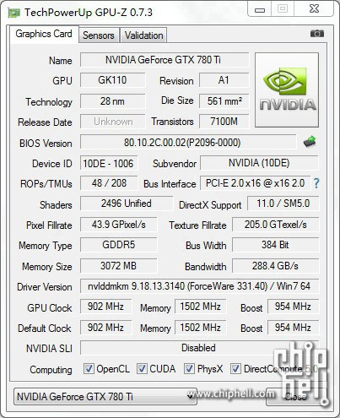
Task: Switch to the Validation tab
Action: tap(143, 35)
